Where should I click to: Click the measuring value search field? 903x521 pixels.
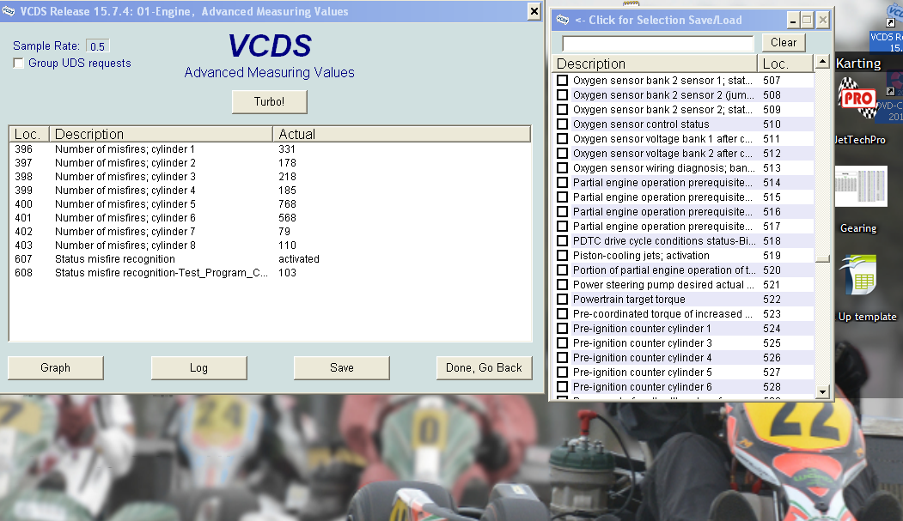(657, 43)
